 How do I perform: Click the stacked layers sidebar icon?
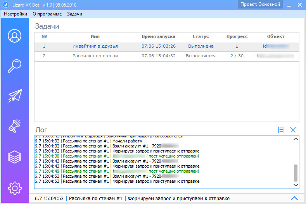click(14, 157)
